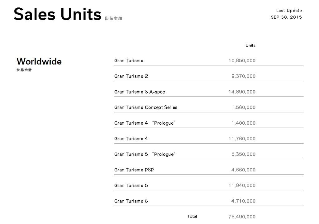Screen dimensions: 319x224
Task: Select the "Gran Turismo PSP" title
Action: point(134,170)
